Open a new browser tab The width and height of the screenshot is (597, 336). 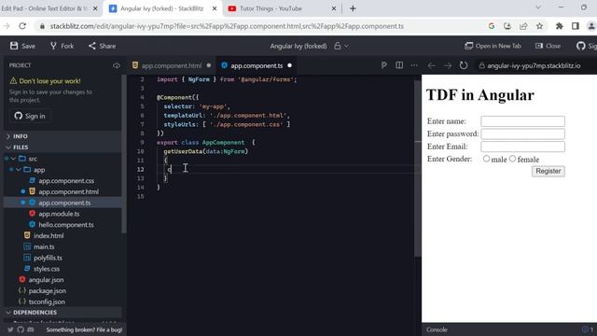coord(353,8)
